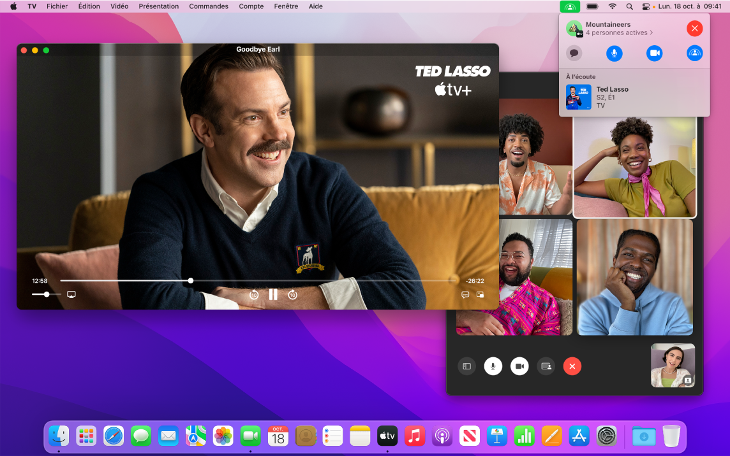The image size is (730, 456).
Task: Skip forward 10 seconds
Action: click(294, 294)
